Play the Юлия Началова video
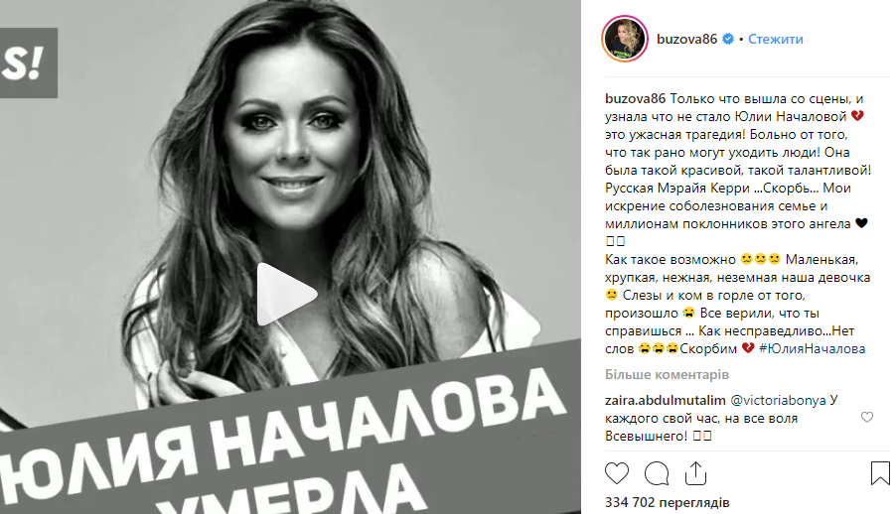Image resolution: width=896 pixels, height=514 pixels. coord(286,294)
